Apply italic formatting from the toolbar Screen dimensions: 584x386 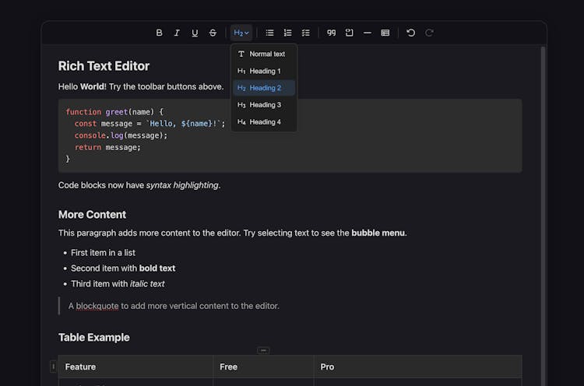[x=177, y=33]
